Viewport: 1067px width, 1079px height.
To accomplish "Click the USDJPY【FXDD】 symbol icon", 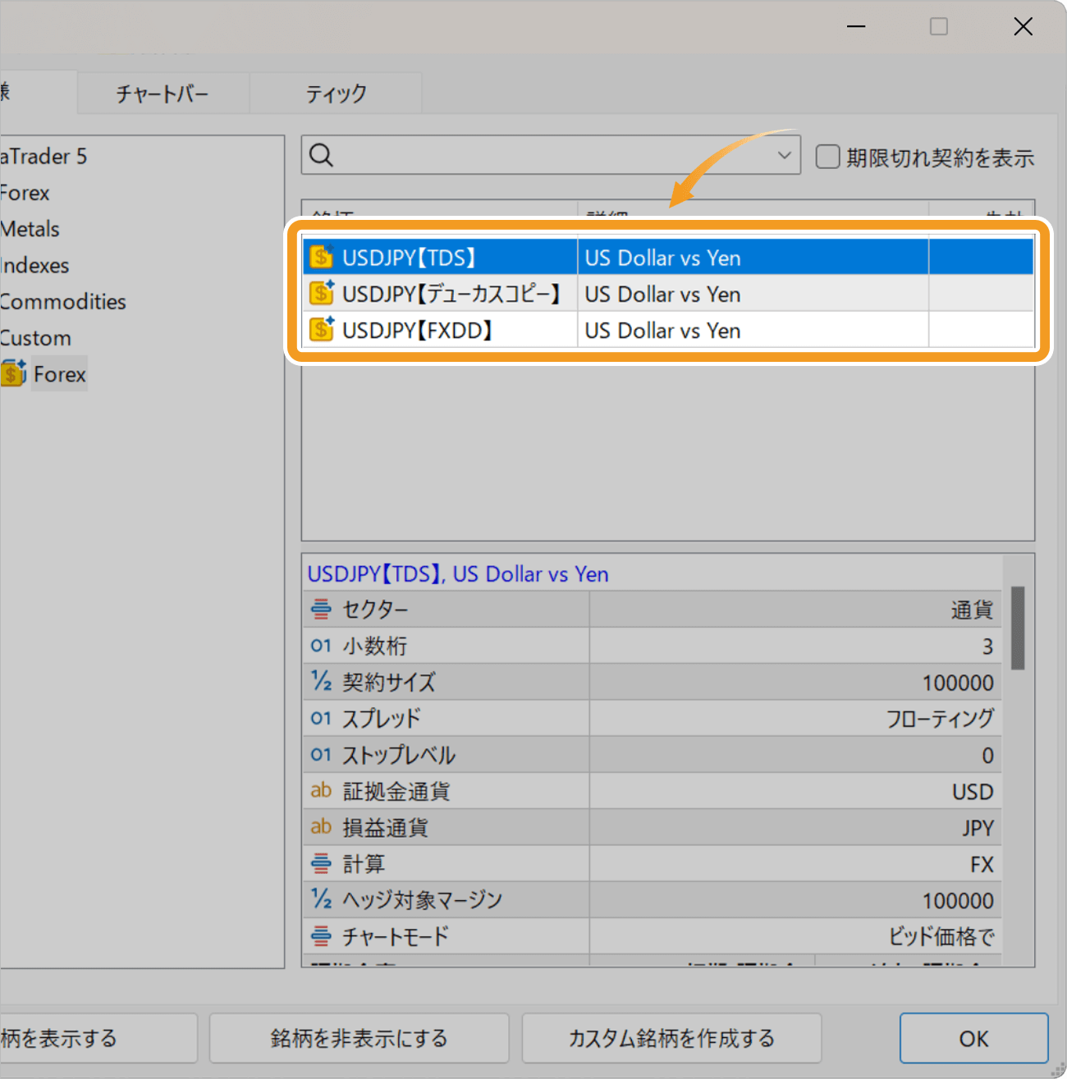I will pyautogui.click(x=322, y=329).
